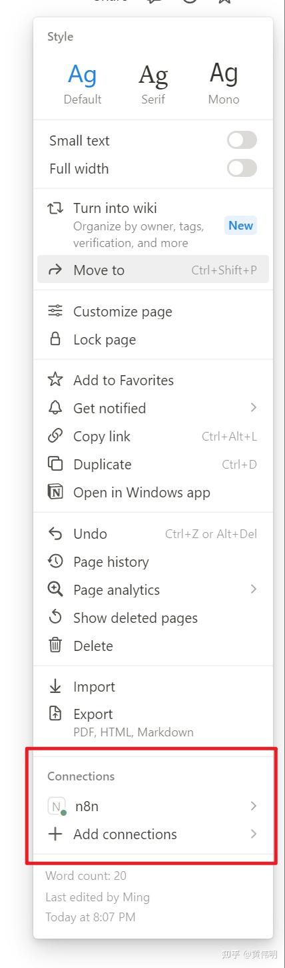Screen dimensions: 285x968
Task: Select the Mono font style
Action: (224, 83)
